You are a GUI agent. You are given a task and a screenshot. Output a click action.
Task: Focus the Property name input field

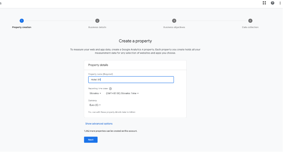coord(131,80)
